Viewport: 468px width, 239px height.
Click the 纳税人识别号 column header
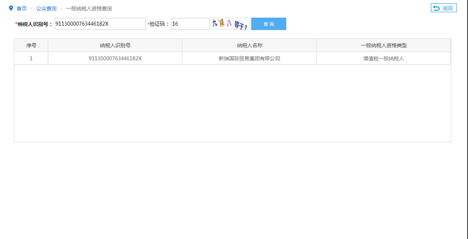click(x=115, y=45)
